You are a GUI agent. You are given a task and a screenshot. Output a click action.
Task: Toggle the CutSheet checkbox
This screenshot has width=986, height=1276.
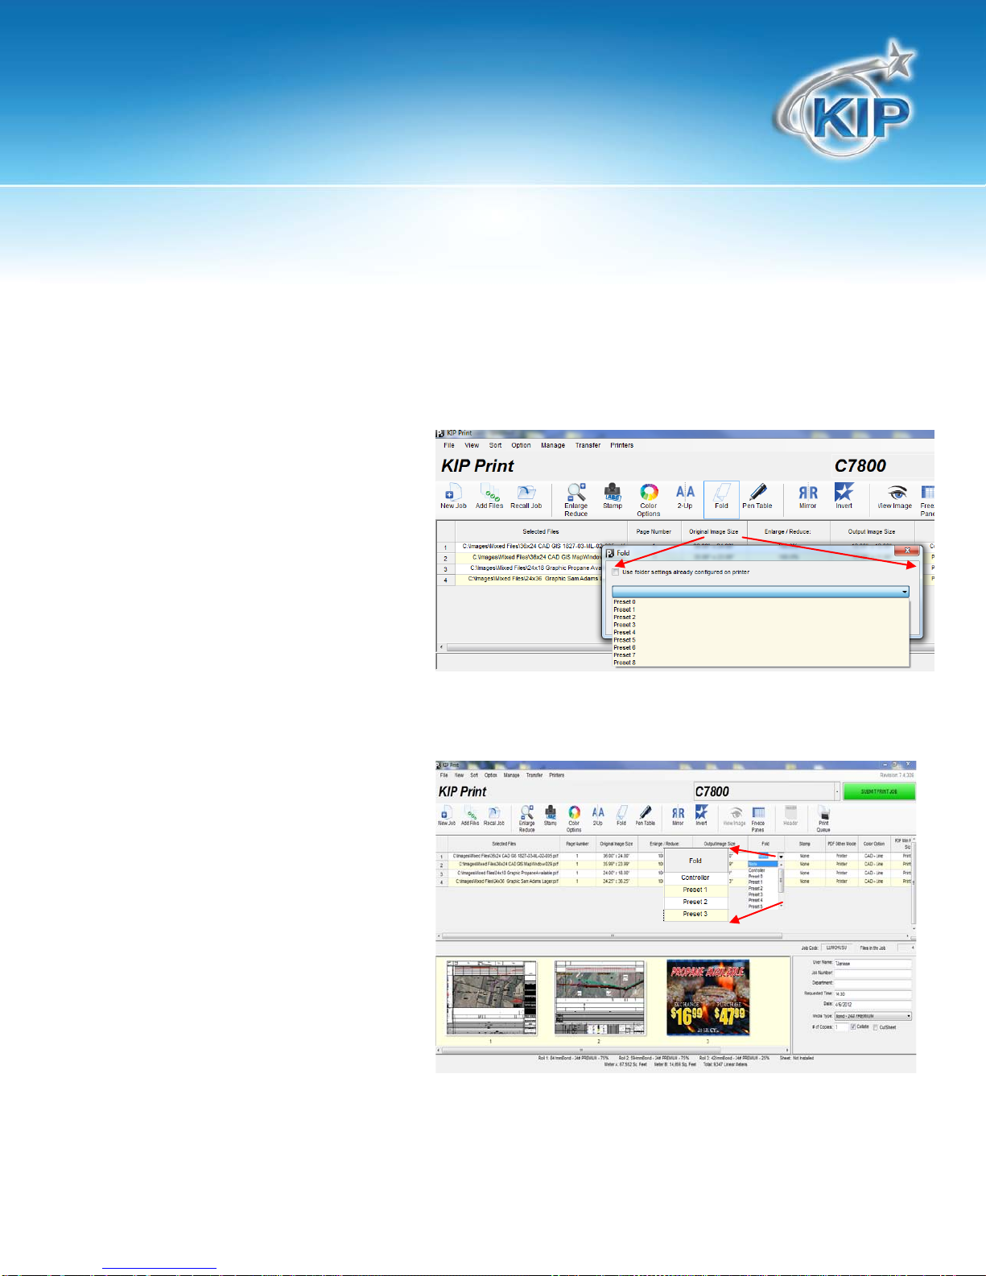coord(876,1027)
